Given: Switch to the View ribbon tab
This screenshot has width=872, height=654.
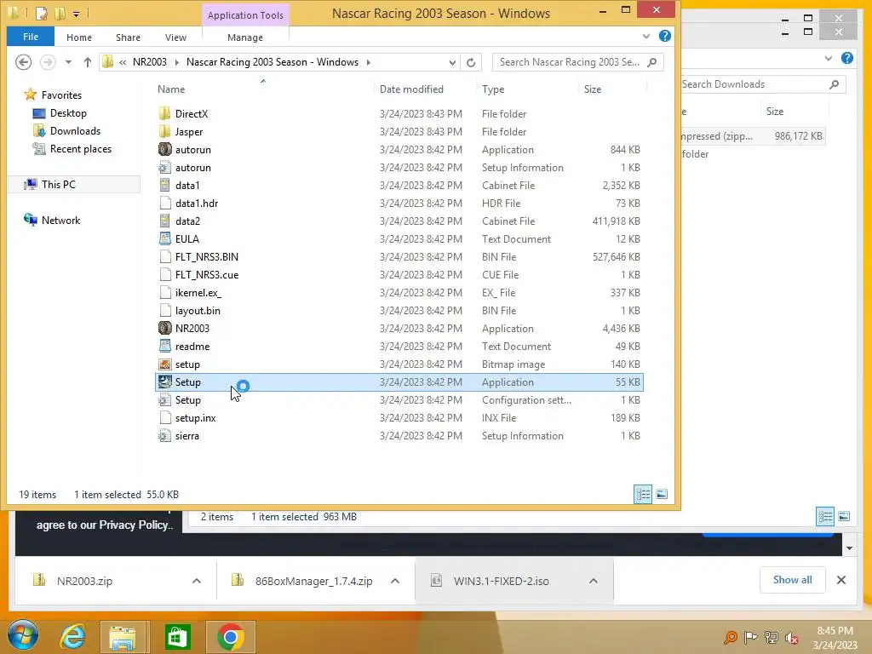Looking at the screenshot, I should [175, 37].
